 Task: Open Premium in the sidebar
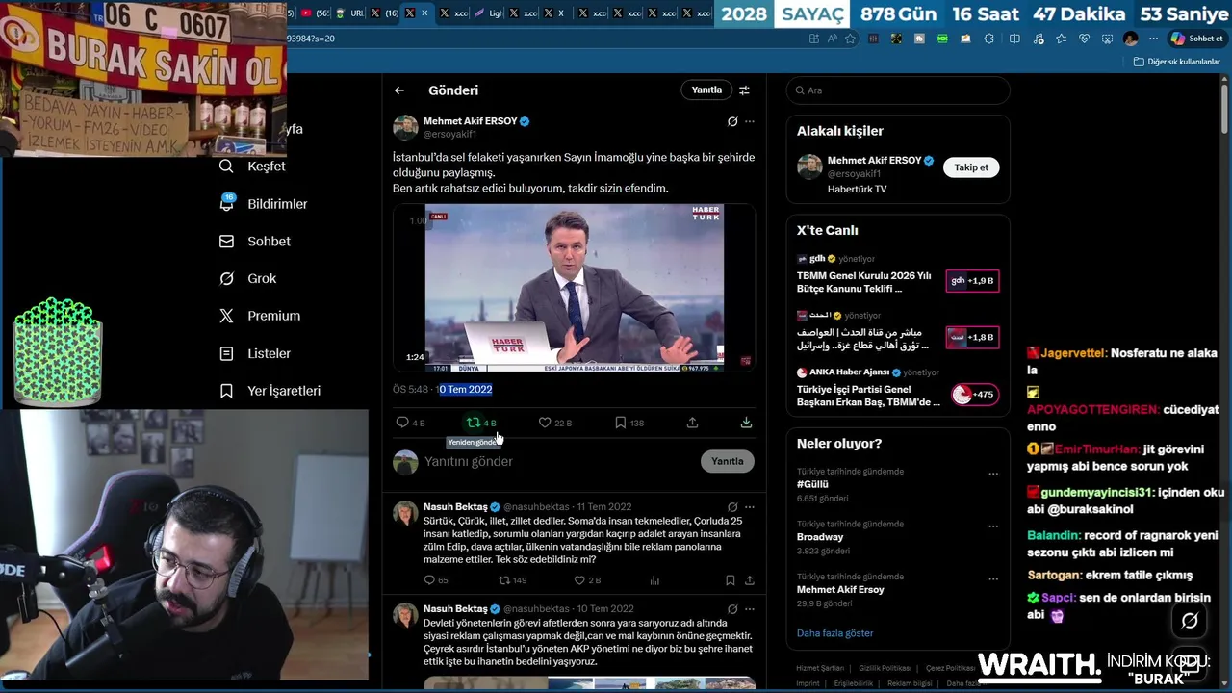[260, 316]
